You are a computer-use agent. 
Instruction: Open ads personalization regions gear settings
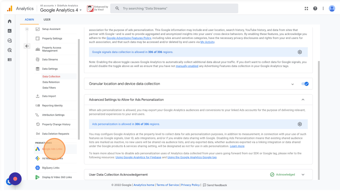click(x=299, y=124)
